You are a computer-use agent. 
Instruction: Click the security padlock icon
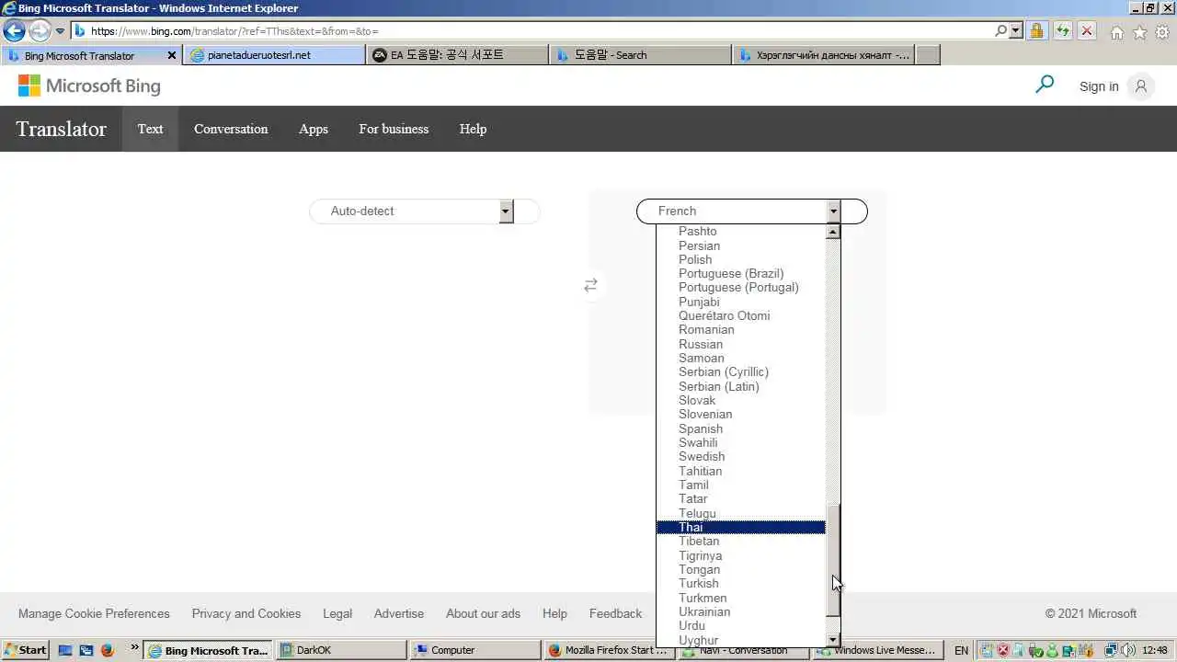[1036, 30]
